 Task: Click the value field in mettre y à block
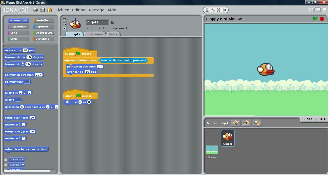23,138
